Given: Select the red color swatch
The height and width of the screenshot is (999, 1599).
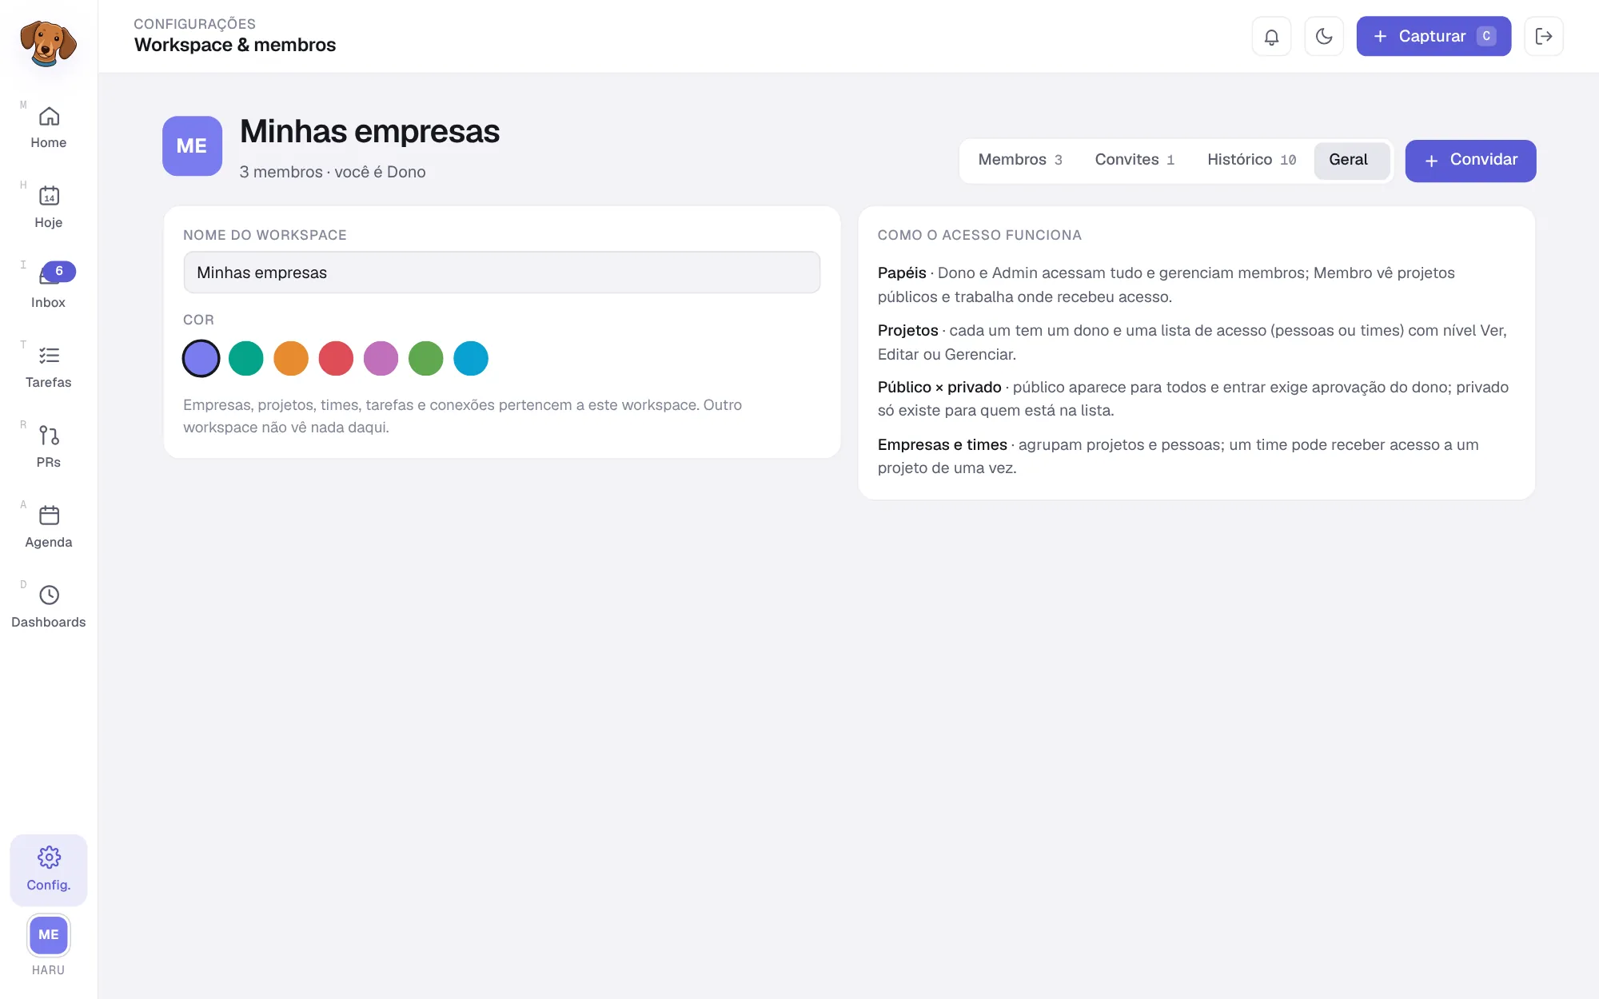Looking at the screenshot, I should 336,358.
